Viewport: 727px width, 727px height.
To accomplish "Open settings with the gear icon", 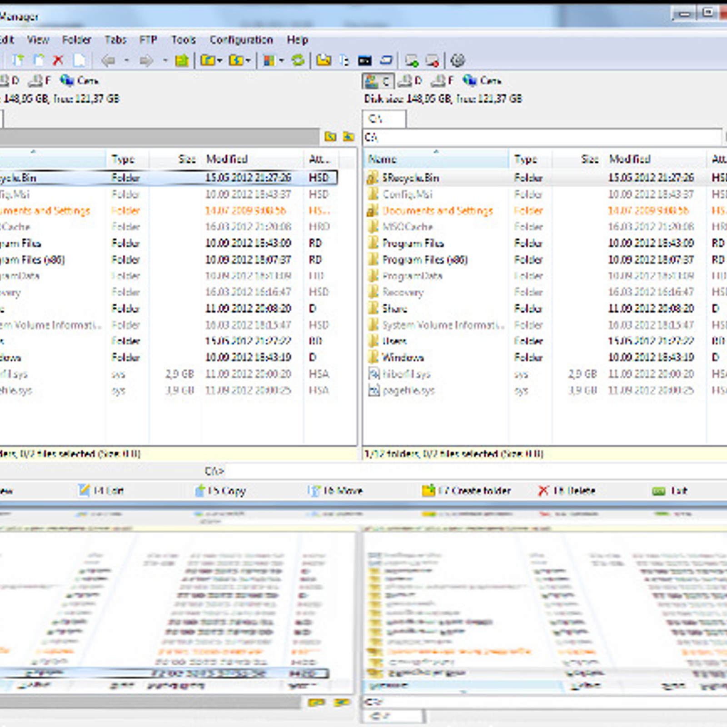I will click(x=458, y=60).
